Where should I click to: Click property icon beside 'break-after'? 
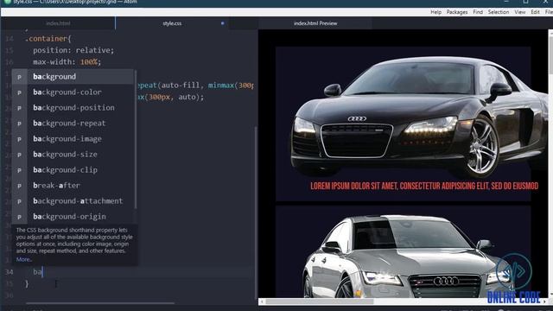tap(19, 186)
